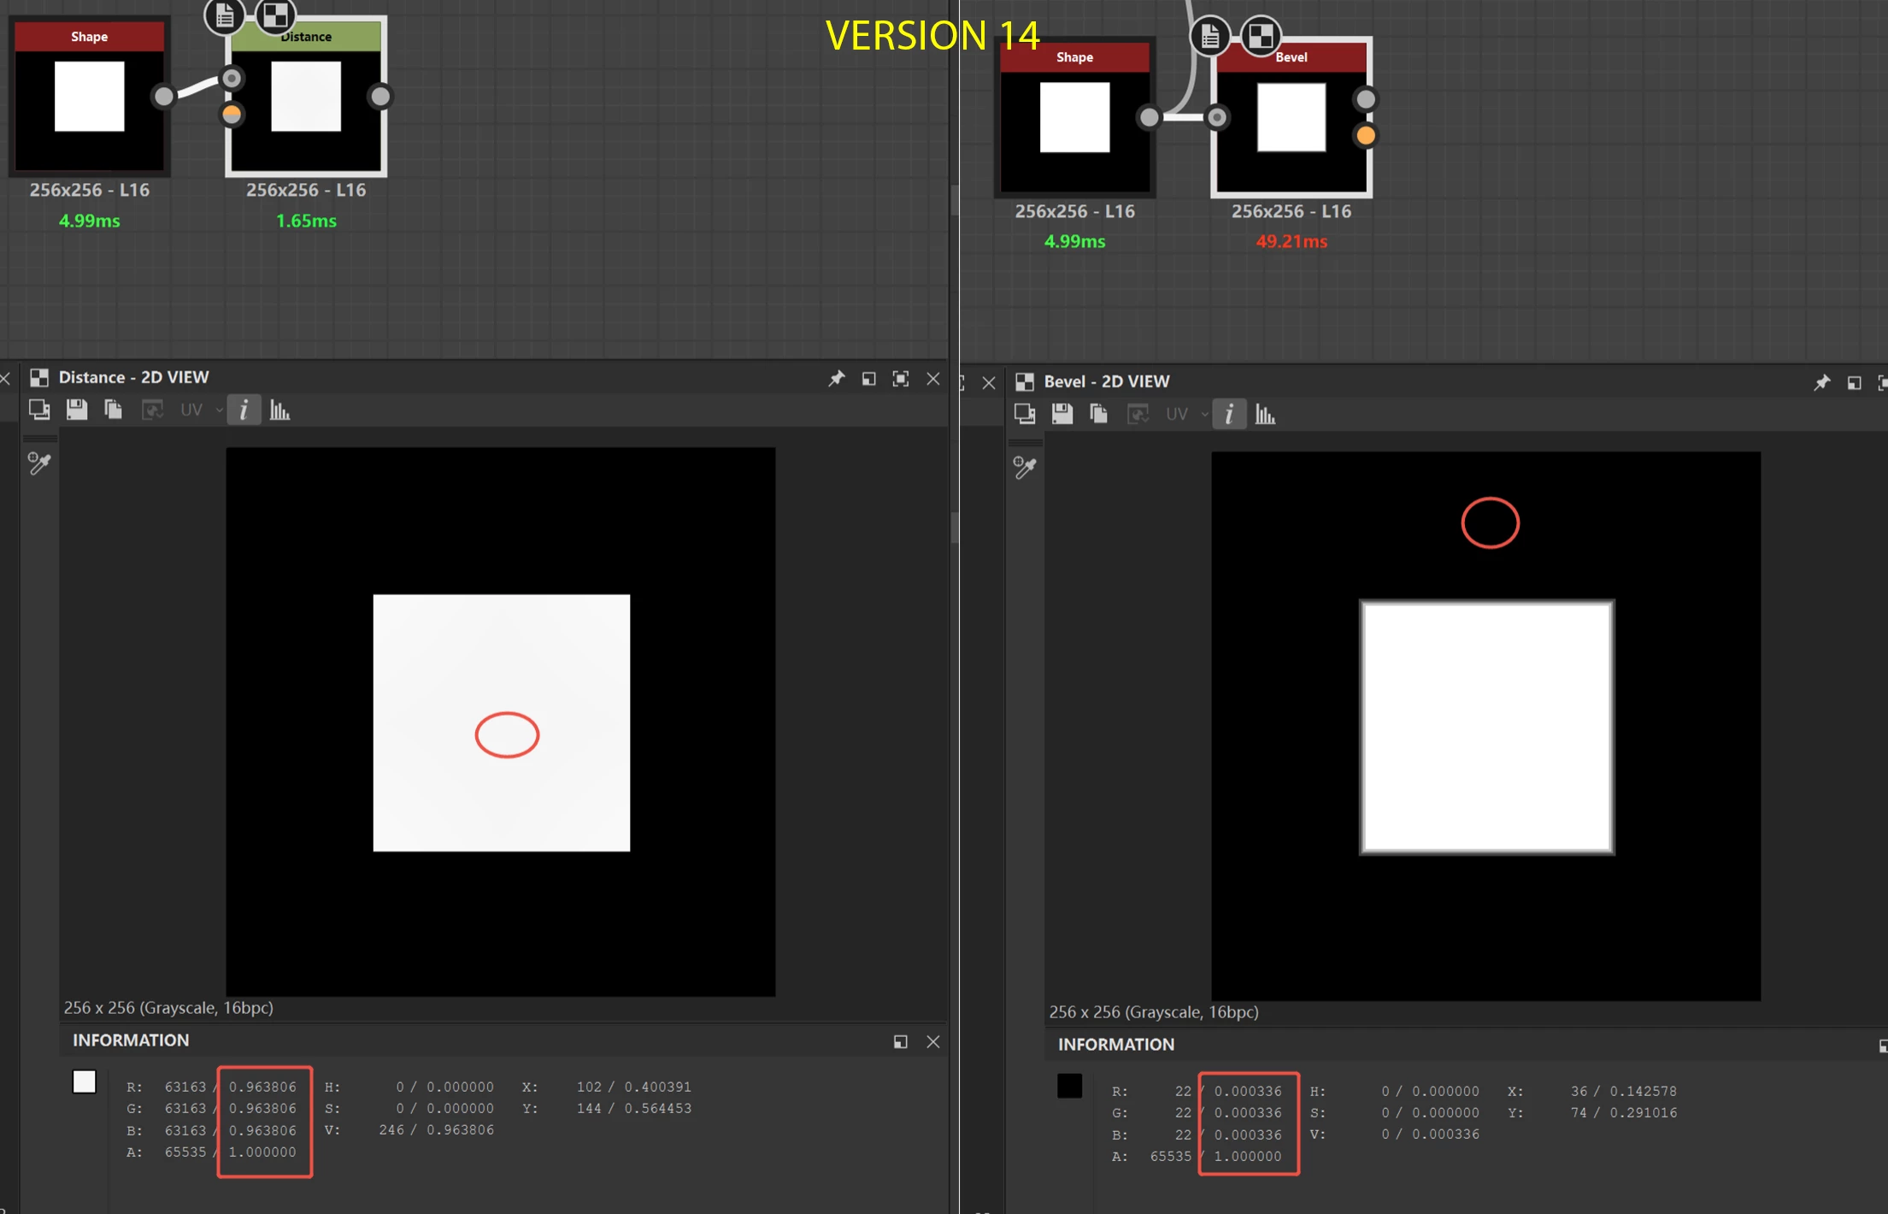This screenshot has height=1214, width=1888.
Task: Copy Distance view image to clipboard
Action: point(113,410)
